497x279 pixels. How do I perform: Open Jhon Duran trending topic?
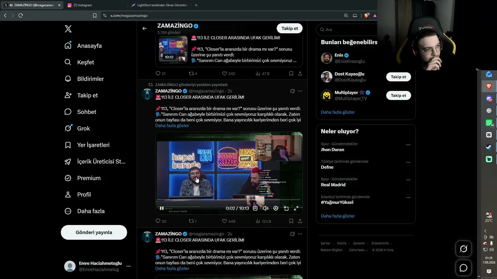pyautogui.click(x=332, y=150)
